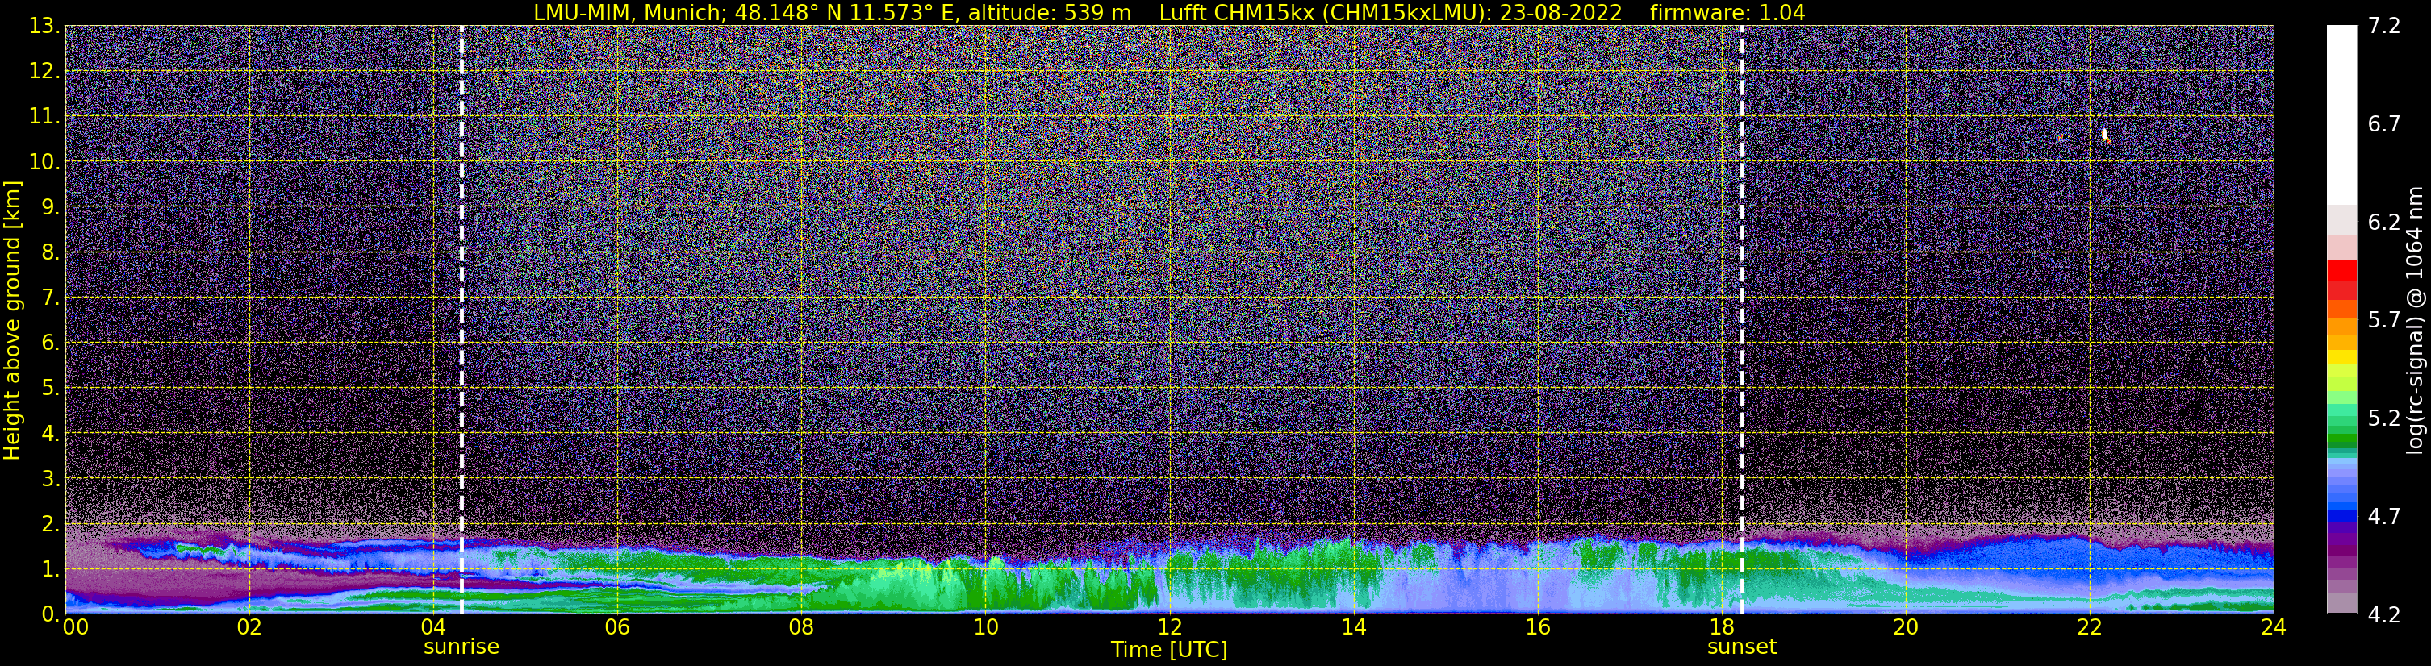Image resolution: width=2431 pixels, height=666 pixels.
Task: Click the time-axis tick label '06'
Action: [617, 627]
